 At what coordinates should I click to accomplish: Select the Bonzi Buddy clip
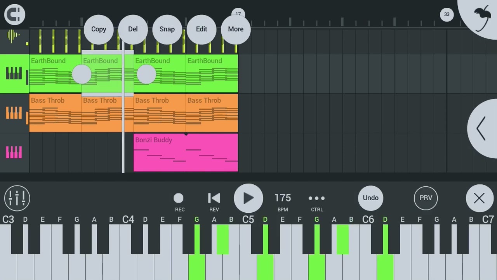[186, 152]
